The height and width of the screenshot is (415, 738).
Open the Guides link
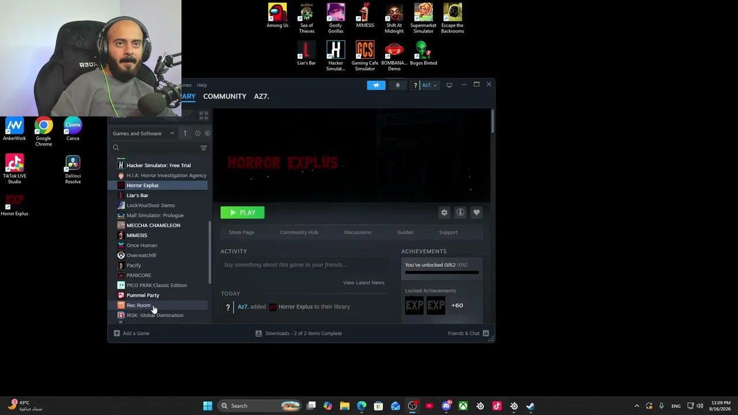(x=405, y=232)
